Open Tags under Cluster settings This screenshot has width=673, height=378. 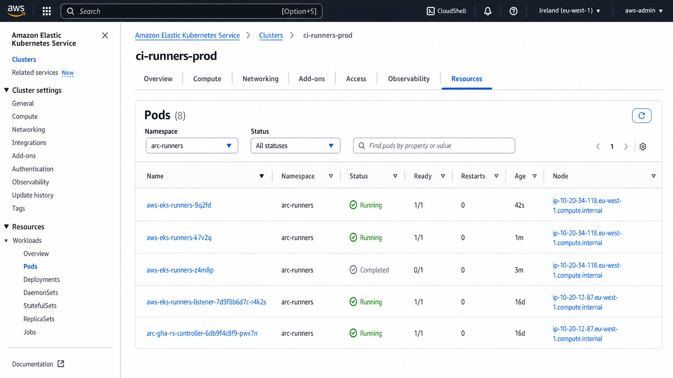coord(19,208)
